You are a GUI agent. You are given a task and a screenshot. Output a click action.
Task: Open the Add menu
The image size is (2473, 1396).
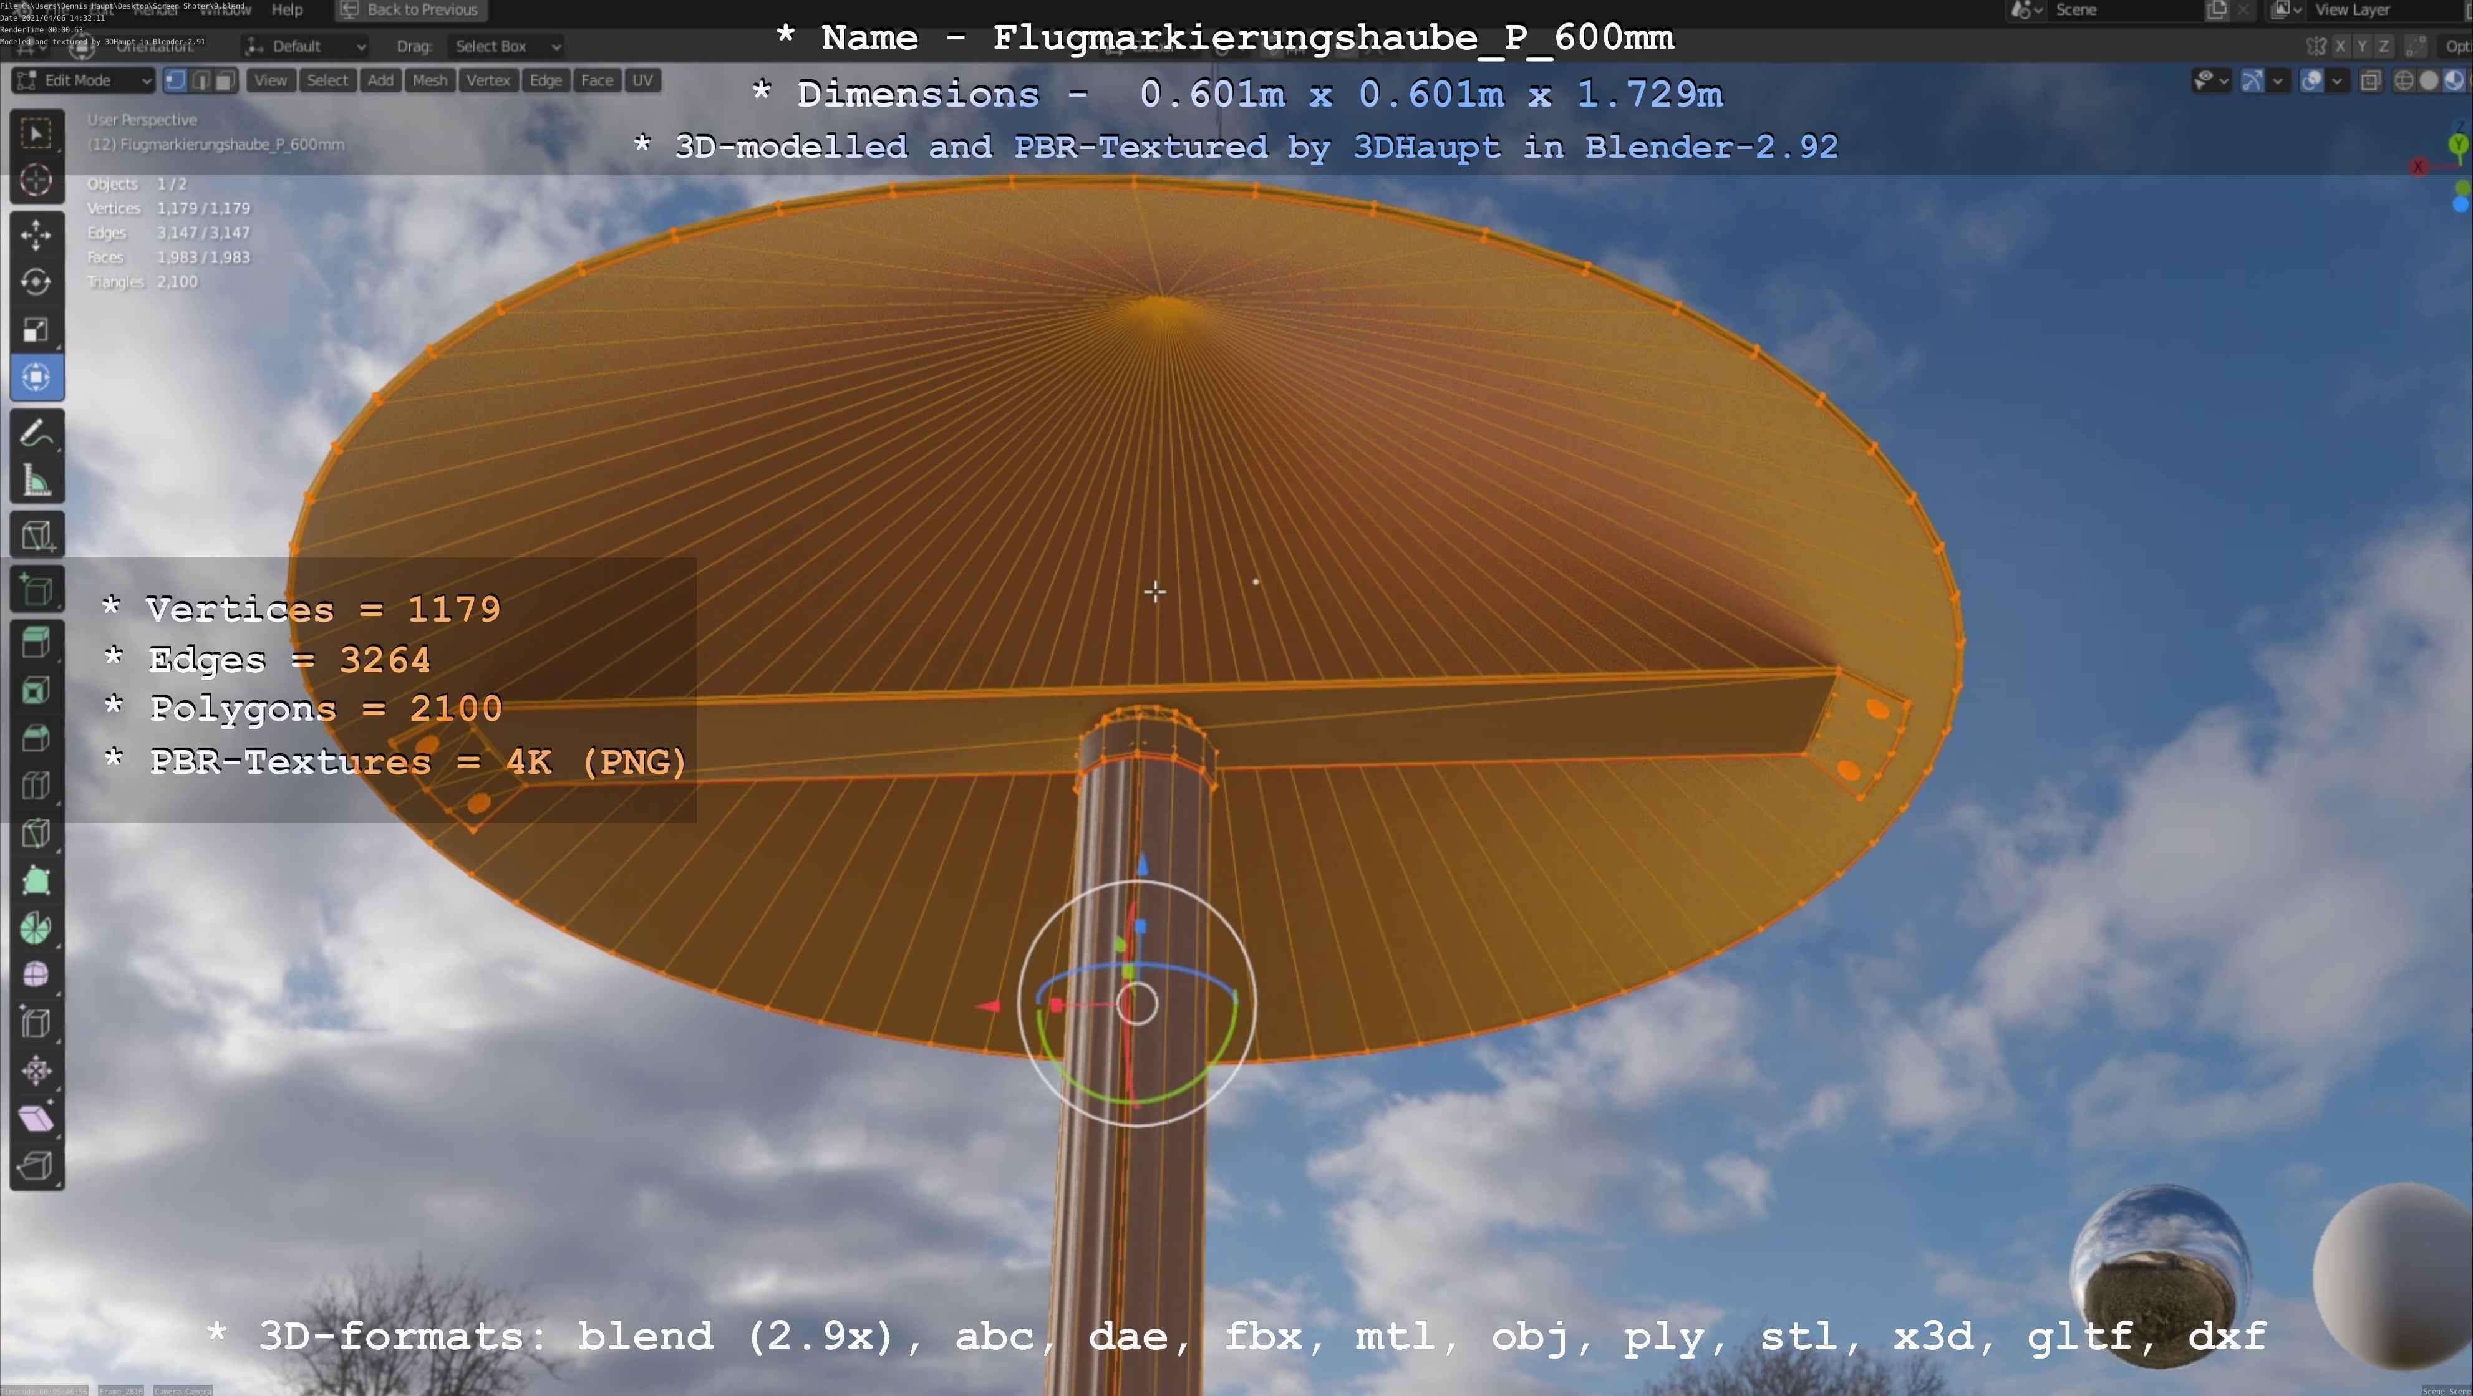click(380, 80)
